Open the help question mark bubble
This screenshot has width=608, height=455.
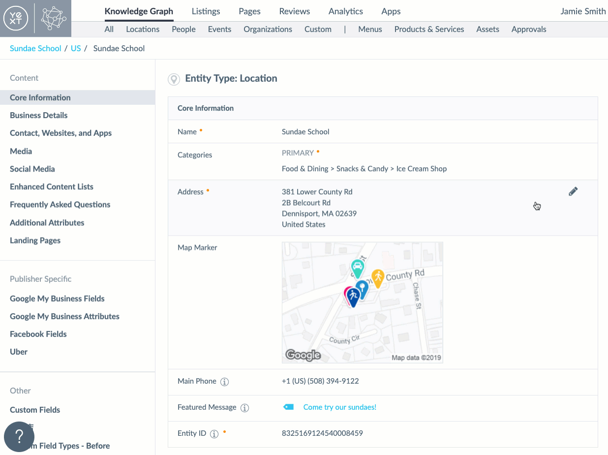pyautogui.click(x=19, y=436)
